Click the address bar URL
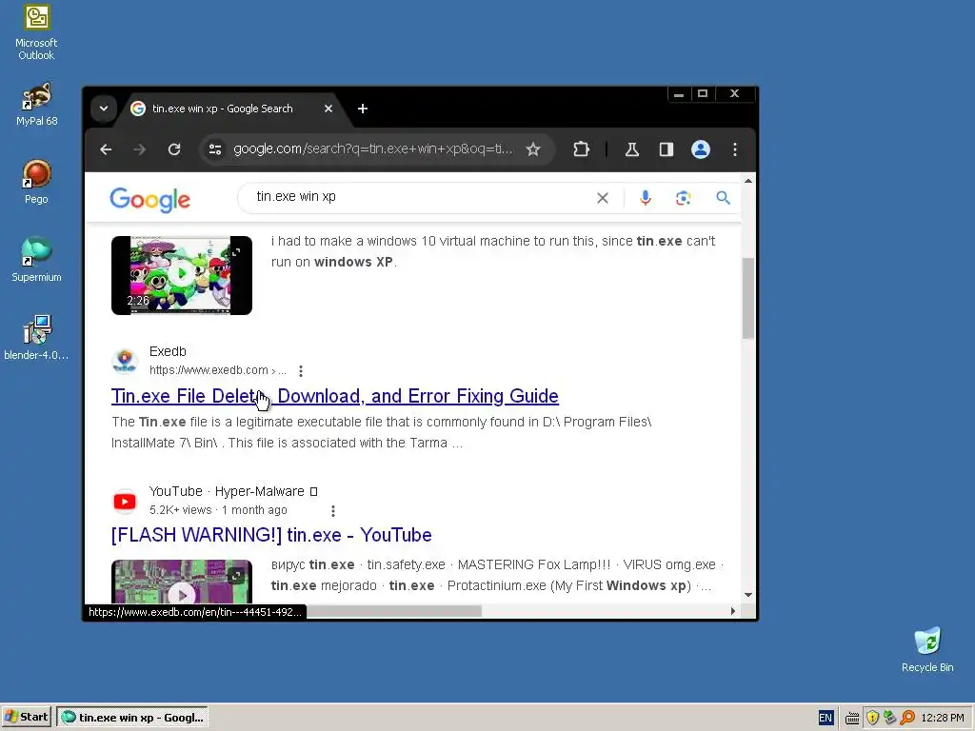 coord(373,149)
